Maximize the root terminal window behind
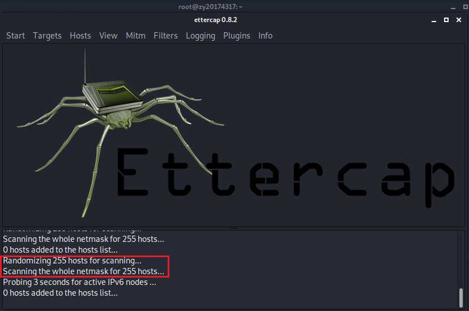 [x=466, y=7]
